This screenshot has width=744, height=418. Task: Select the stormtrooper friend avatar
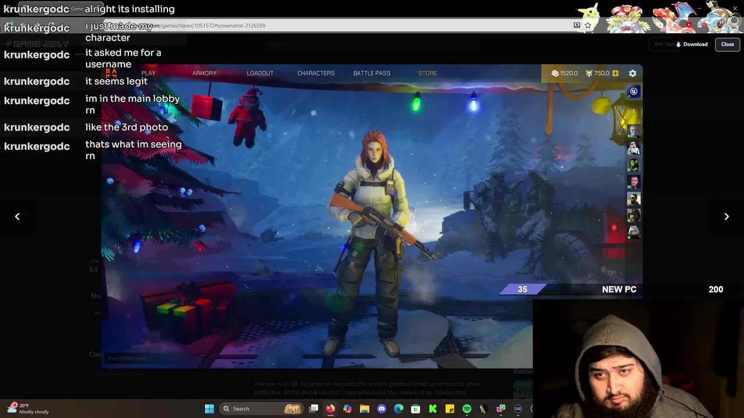tap(634, 149)
